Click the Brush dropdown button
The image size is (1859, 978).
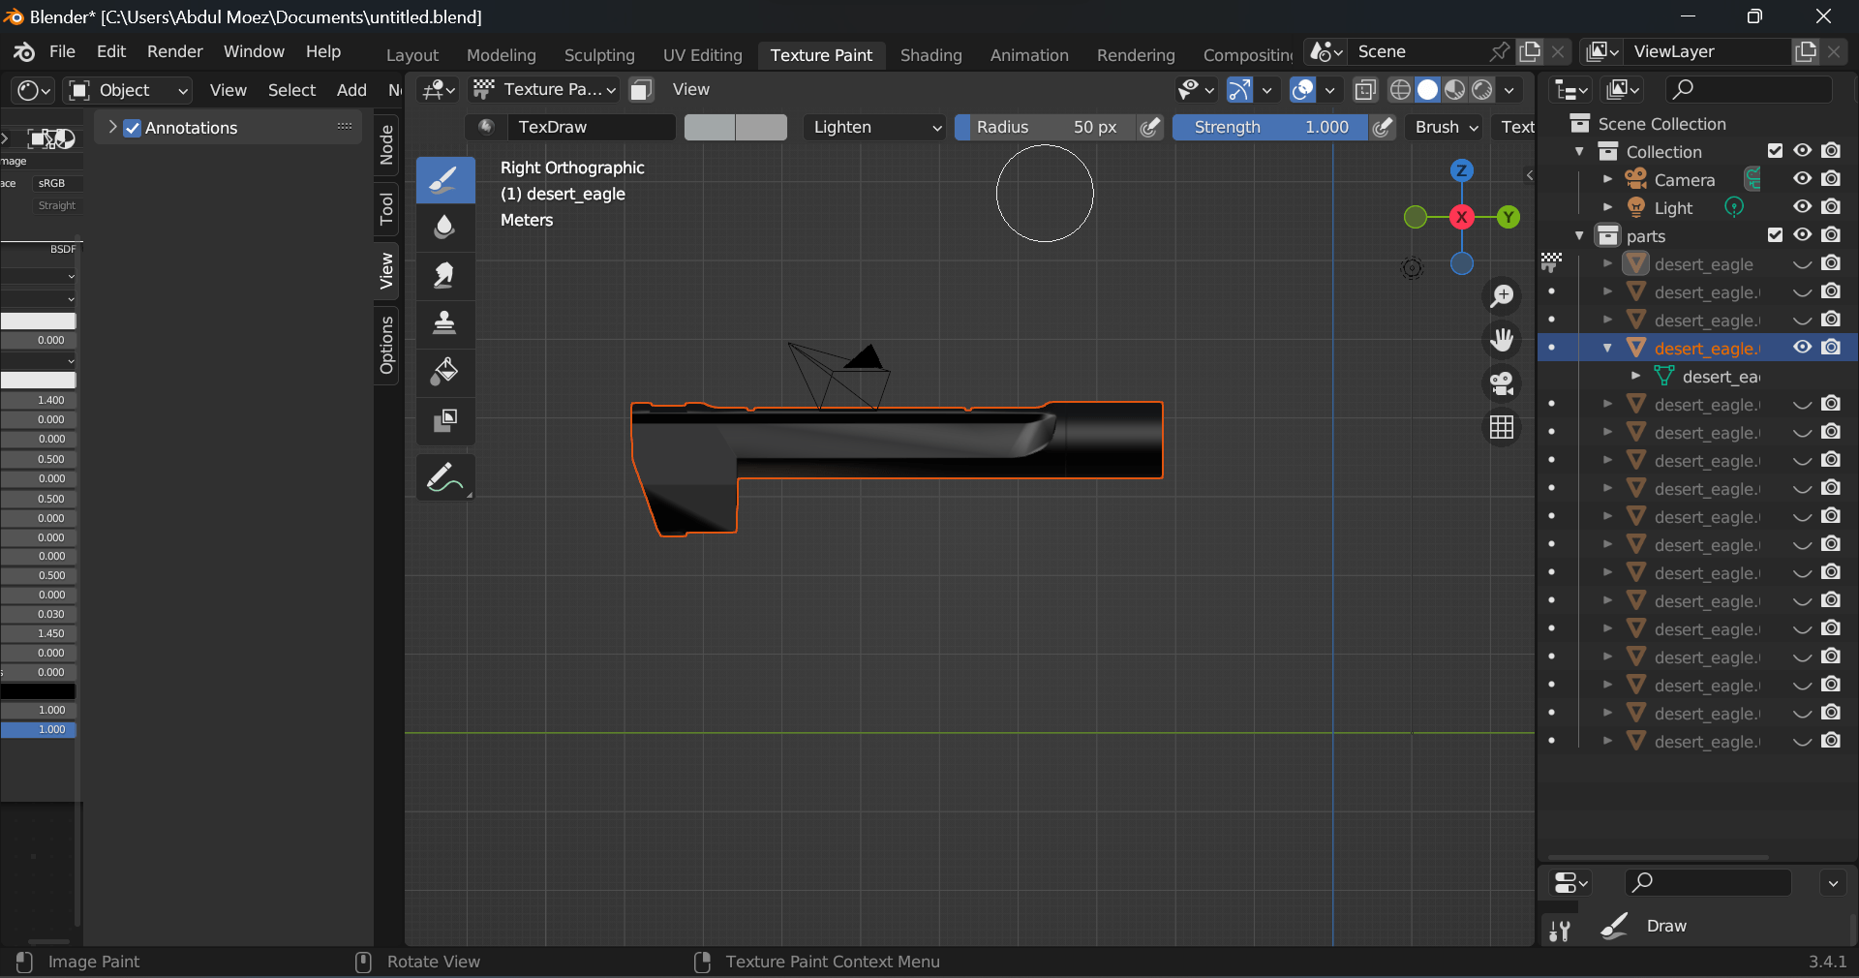click(x=1443, y=127)
